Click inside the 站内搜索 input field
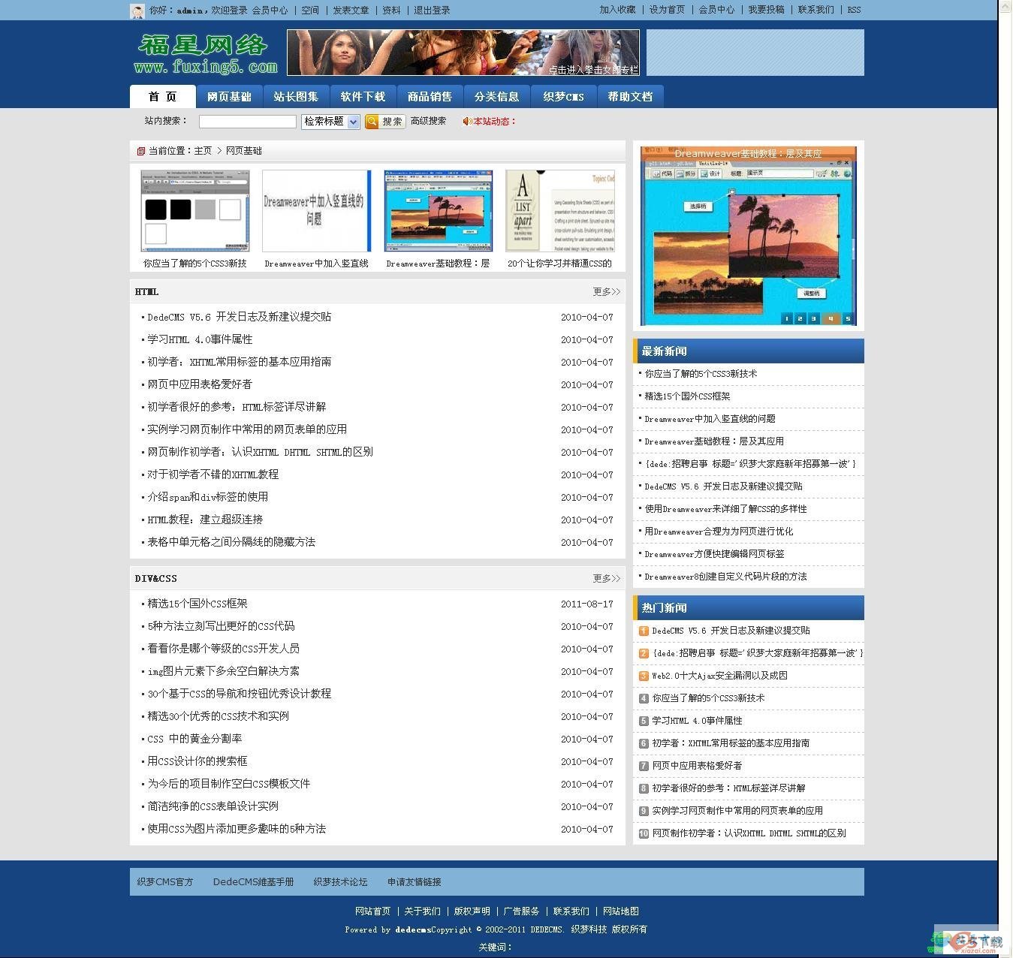The width and height of the screenshot is (1013, 958). coord(246,121)
